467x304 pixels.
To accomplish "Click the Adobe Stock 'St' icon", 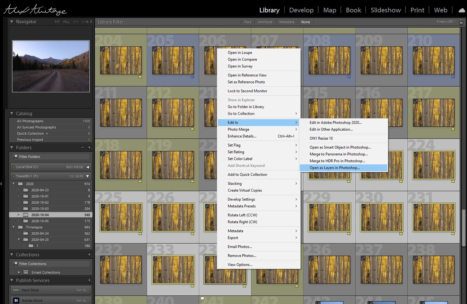I will [16, 300].
